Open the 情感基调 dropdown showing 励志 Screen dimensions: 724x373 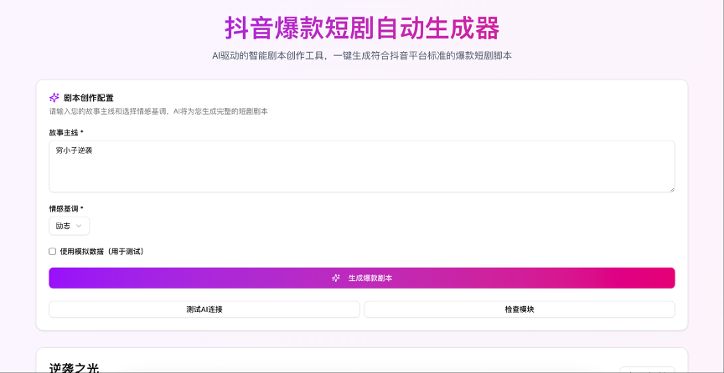(70, 226)
